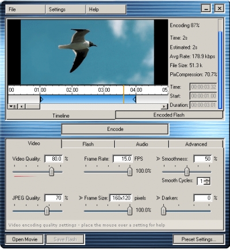
Task: Switch to the Flash tab
Action: point(88,144)
